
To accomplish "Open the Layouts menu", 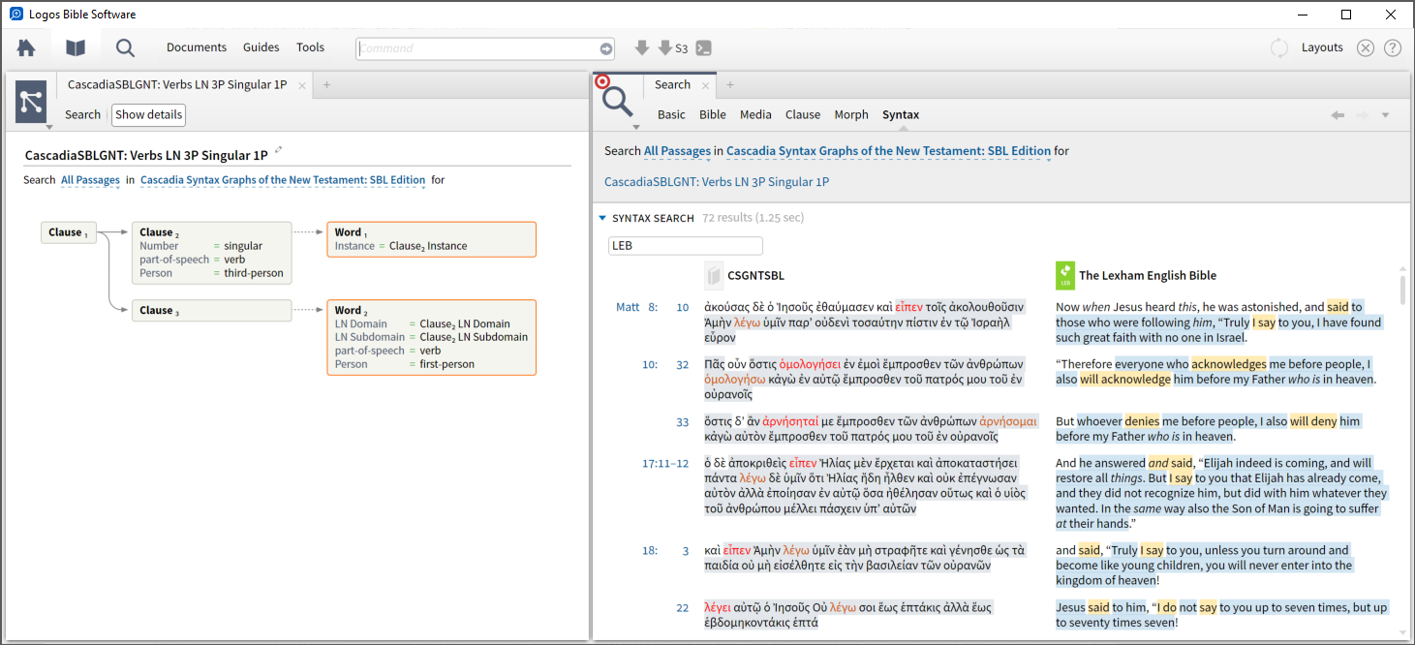I will (1322, 47).
